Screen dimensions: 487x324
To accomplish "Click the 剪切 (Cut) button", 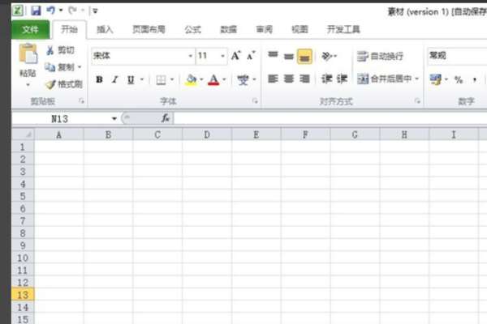I will [60, 50].
